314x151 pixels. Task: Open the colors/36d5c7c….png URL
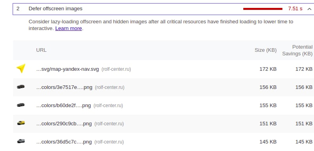pos(64,142)
